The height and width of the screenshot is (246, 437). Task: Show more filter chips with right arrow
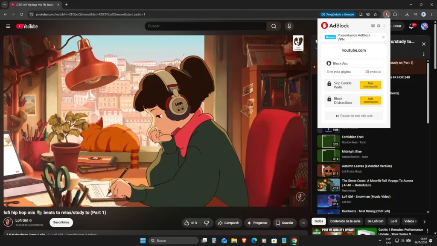(x=424, y=222)
